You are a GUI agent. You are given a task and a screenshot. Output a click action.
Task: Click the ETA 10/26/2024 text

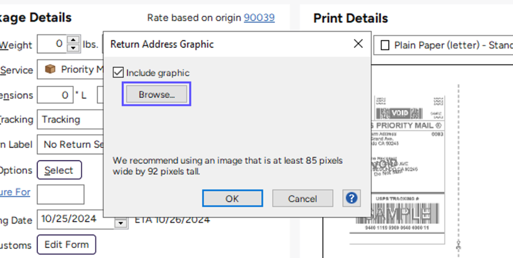(172, 220)
